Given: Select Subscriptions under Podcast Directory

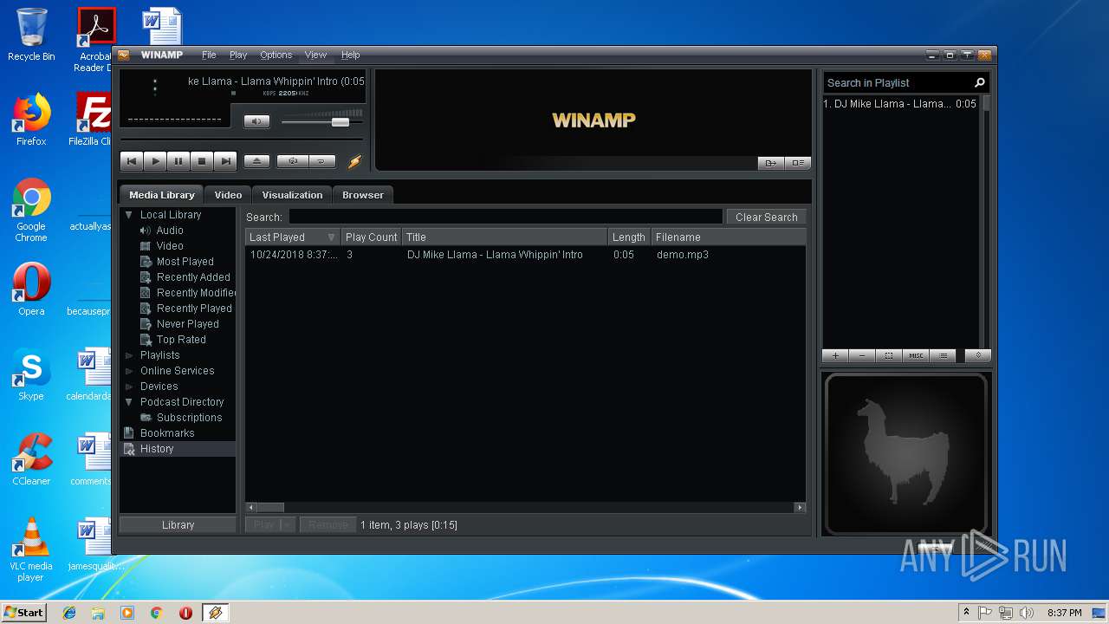Looking at the screenshot, I should pos(189,418).
